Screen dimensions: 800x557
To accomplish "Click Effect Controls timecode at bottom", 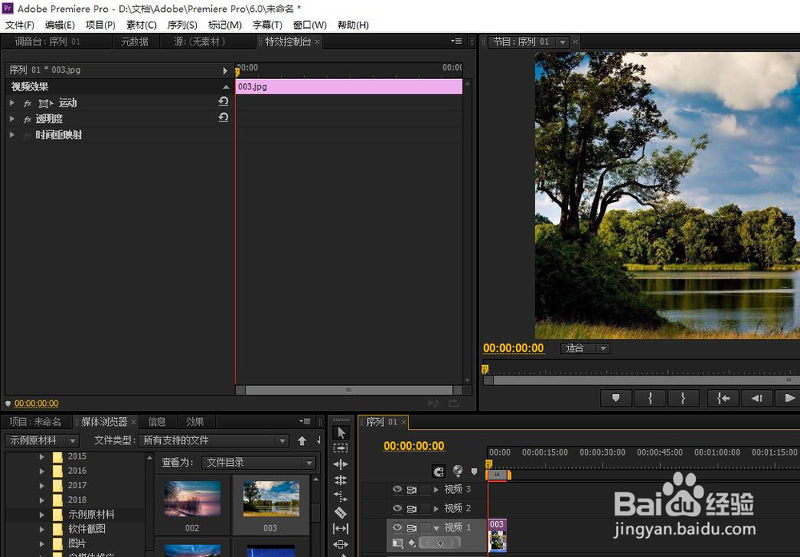I will coord(36,404).
